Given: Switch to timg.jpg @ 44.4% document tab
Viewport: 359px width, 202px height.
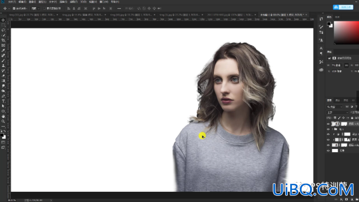Looking at the screenshot, I should (x=82, y=15).
